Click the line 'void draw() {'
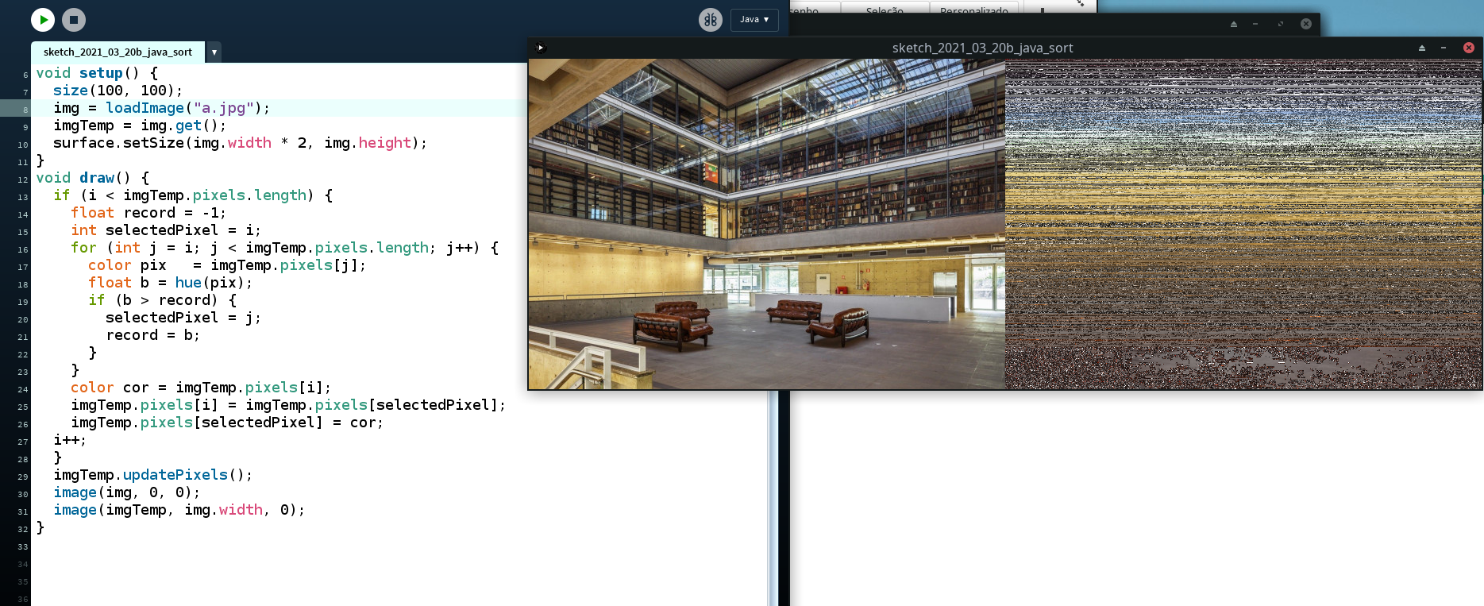Viewport: 1484px width, 606px height. click(92, 178)
